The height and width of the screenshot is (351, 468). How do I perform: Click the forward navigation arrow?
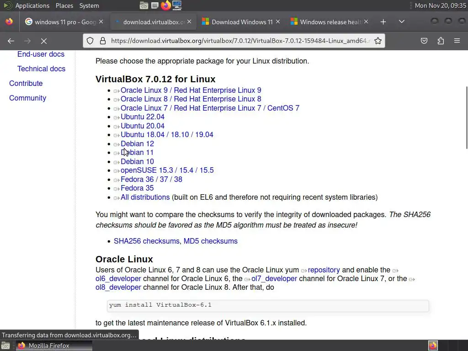27,41
